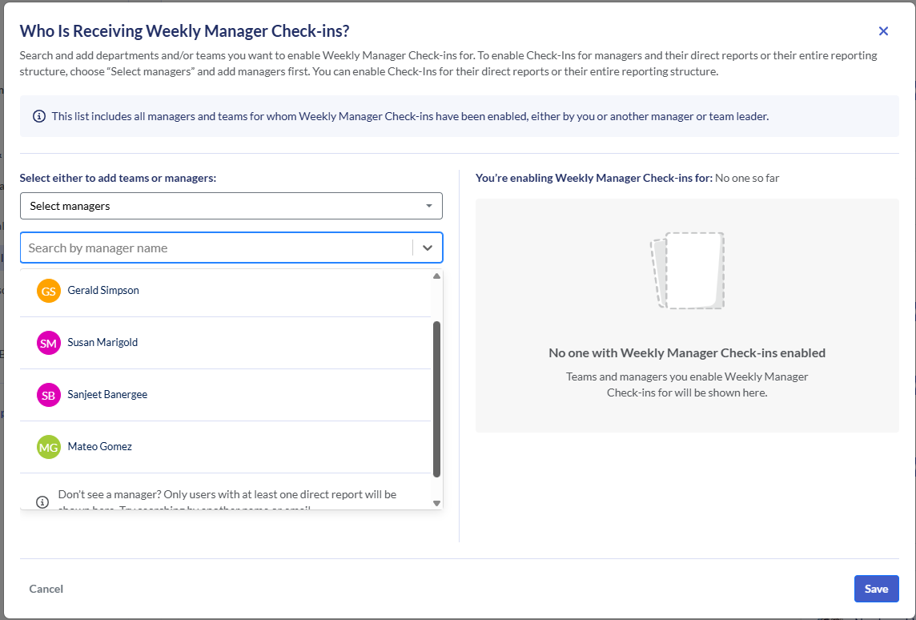Click the dialog title "Who Is Receiving Weekly Manager Check-ins?"
Viewport: 916px width, 620px height.
point(185,31)
